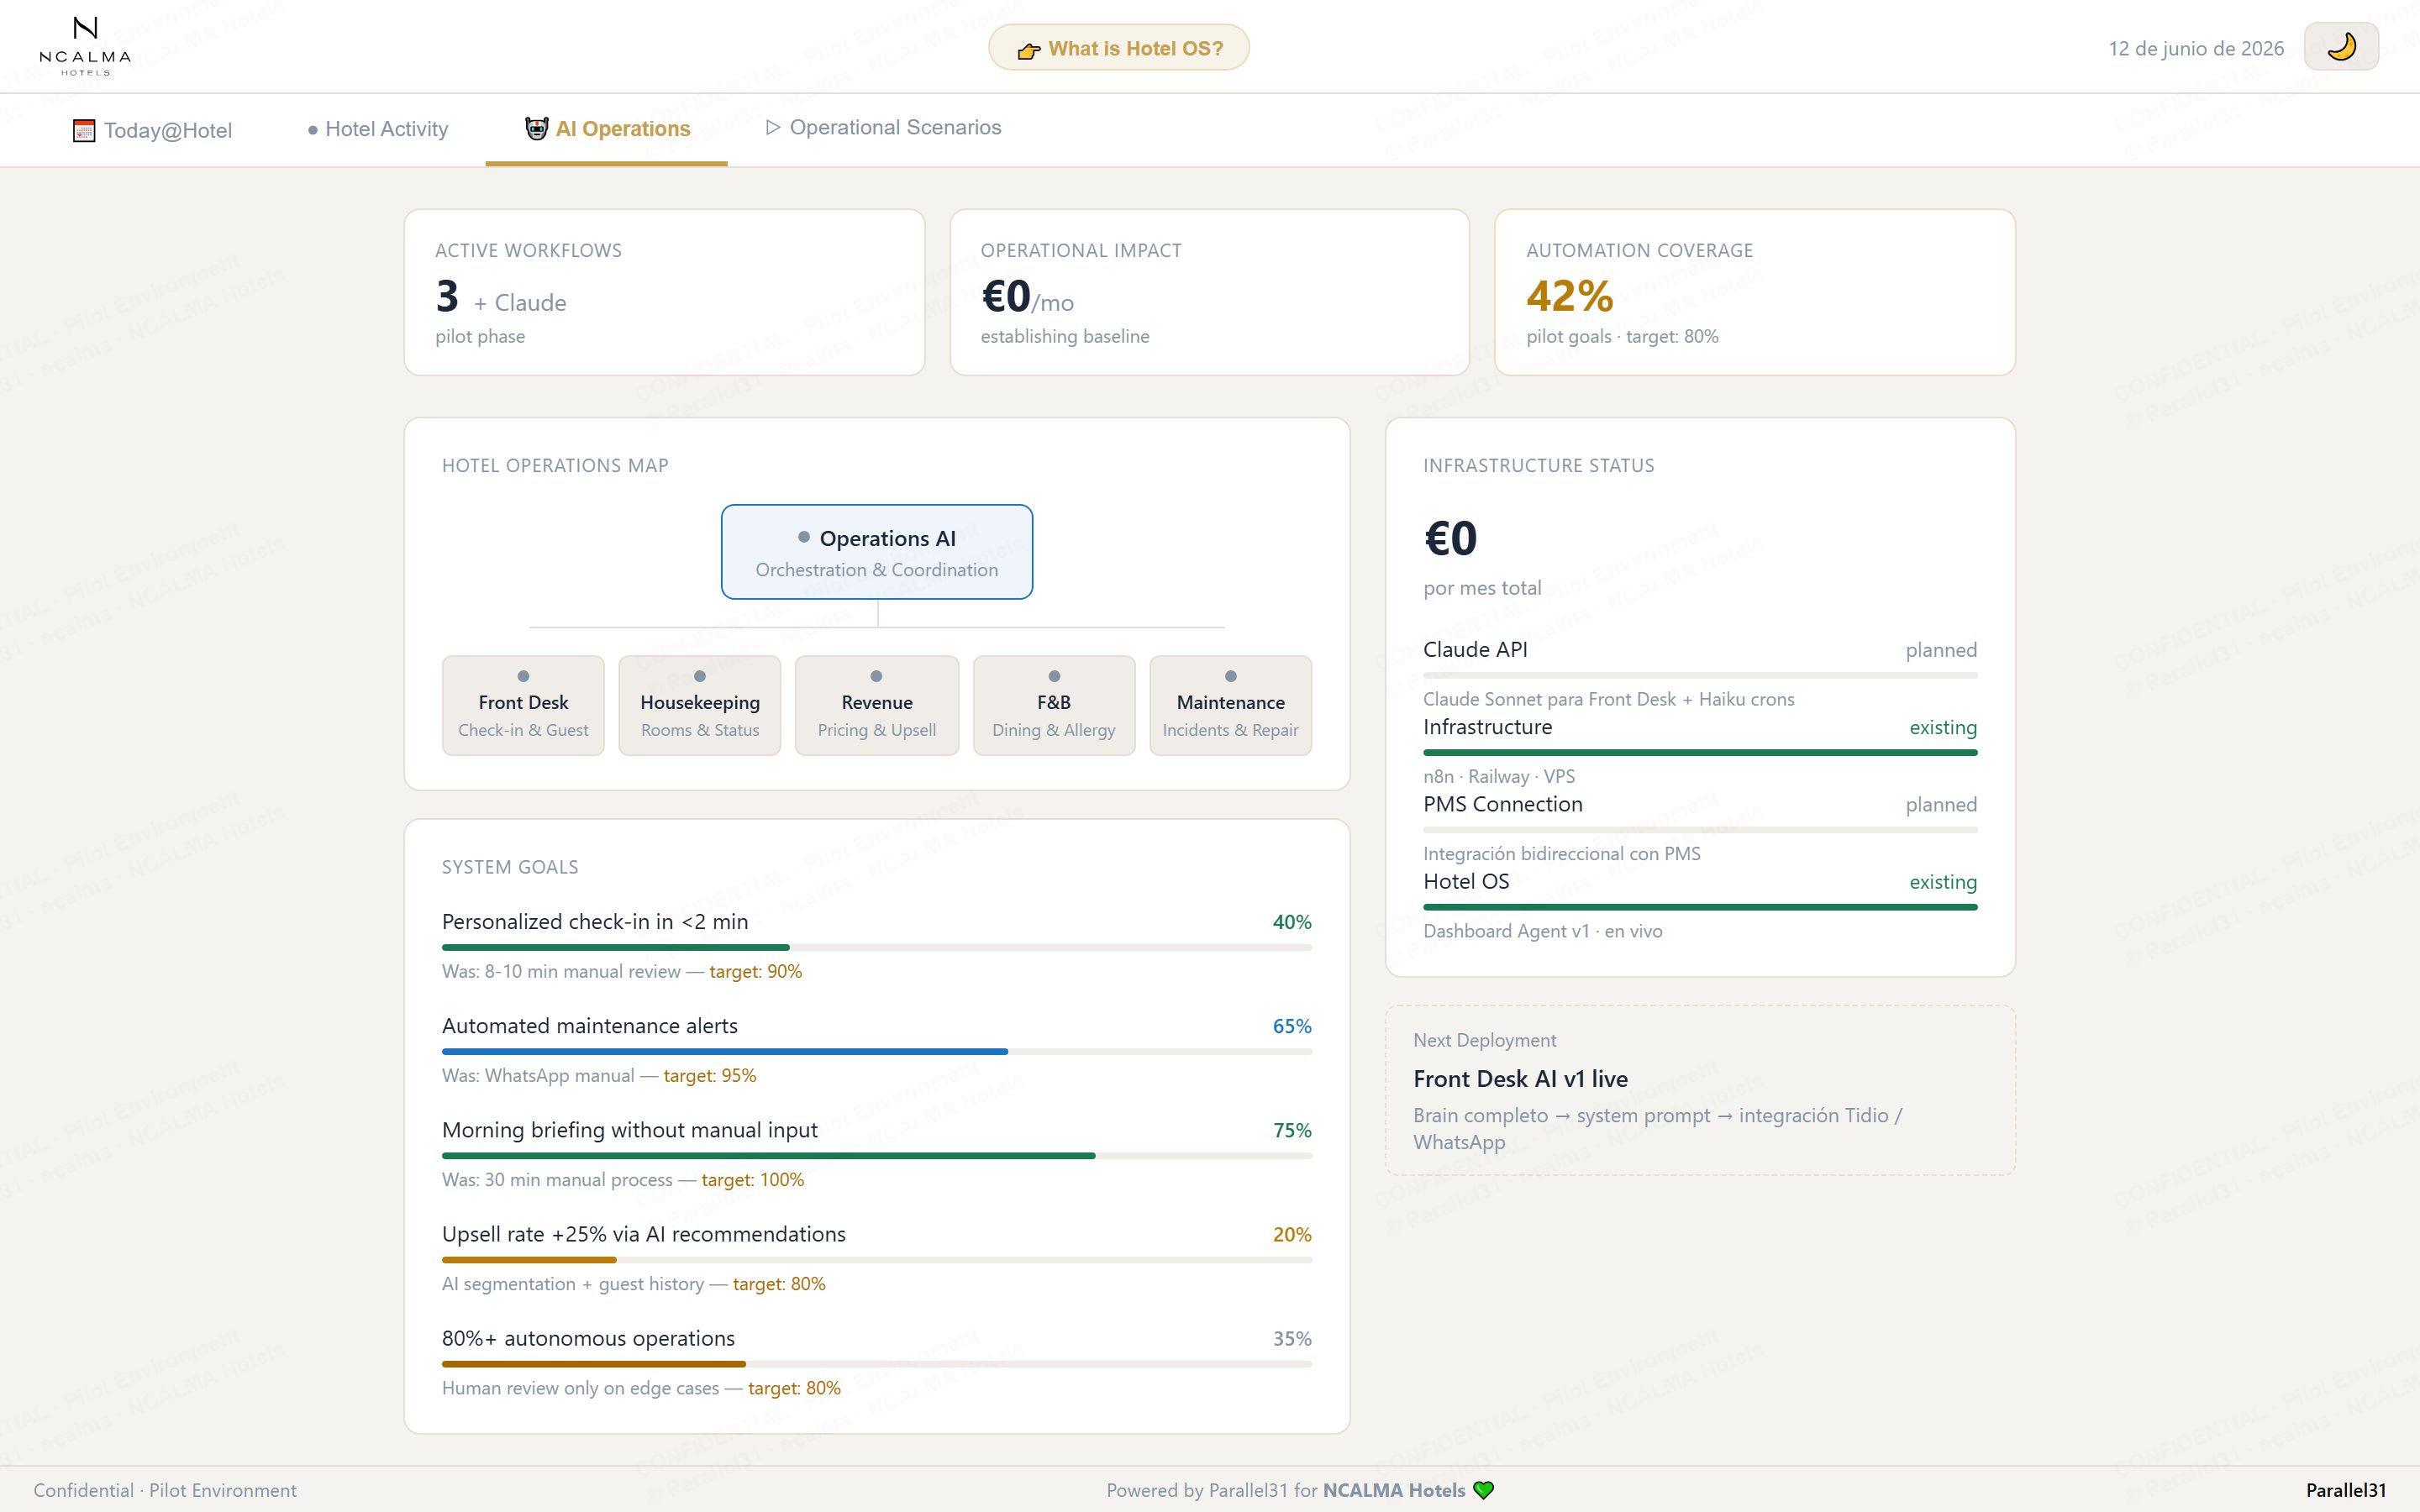Click the green heart icon in footer
The width and height of the screenshot is (2420, 1512).
pos(1484,1490)
